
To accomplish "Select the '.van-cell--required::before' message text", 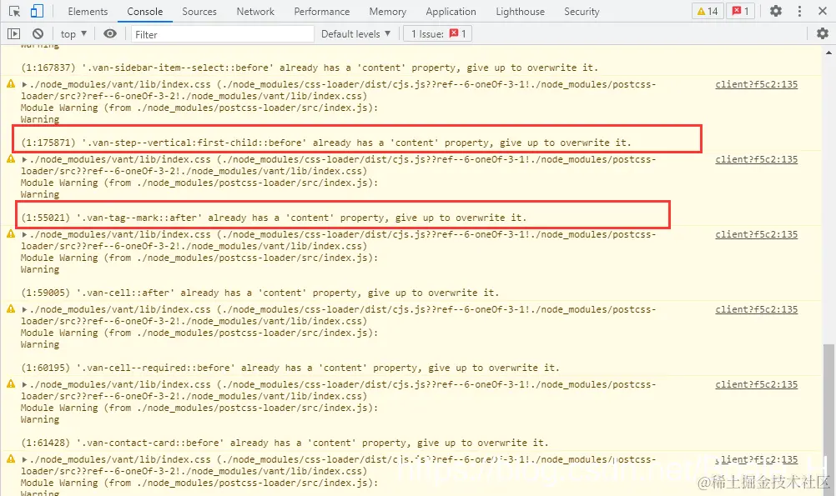I will pos(290,368).
